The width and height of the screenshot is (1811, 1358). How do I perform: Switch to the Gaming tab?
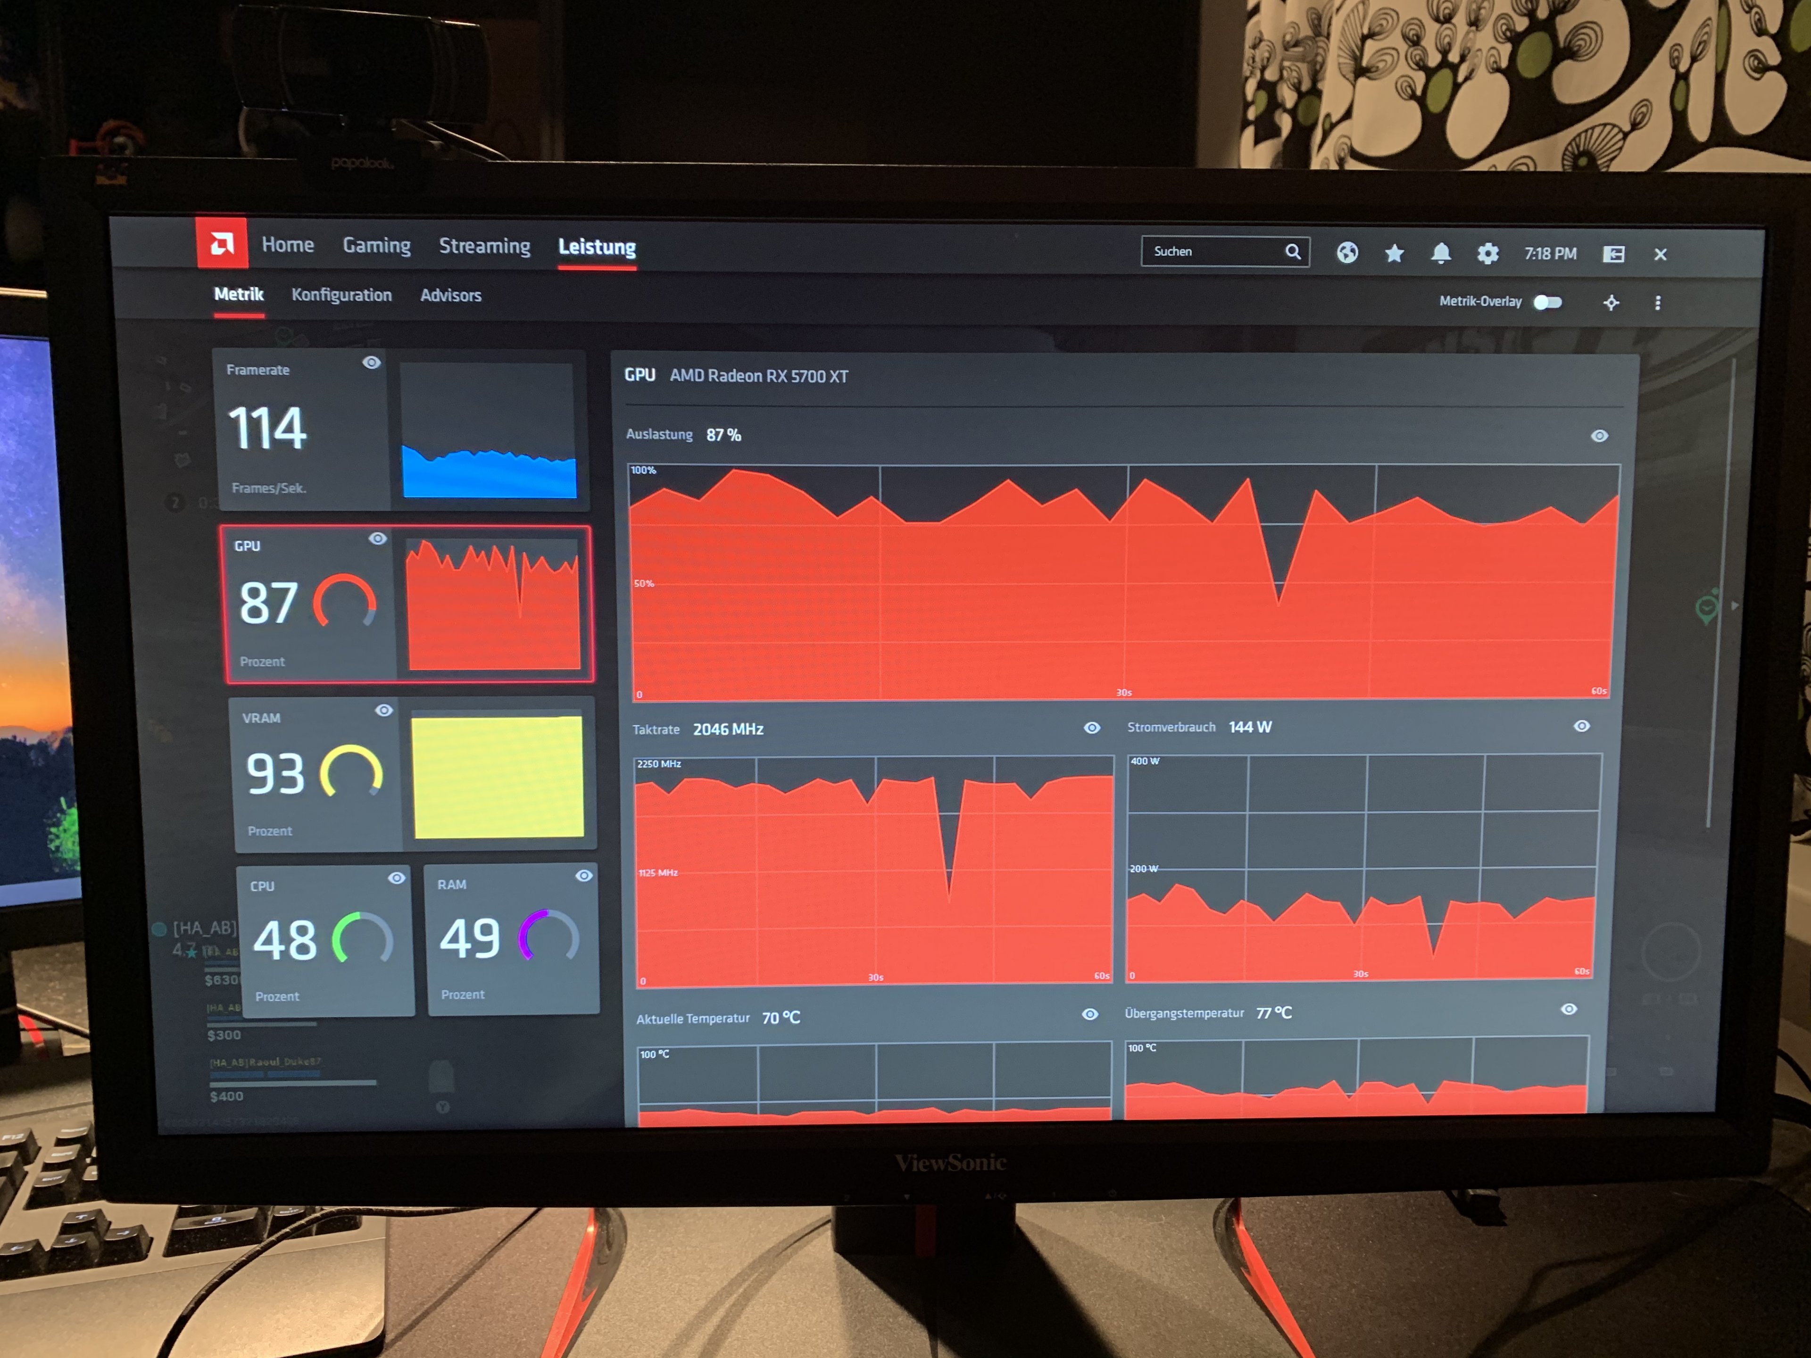click(x=377, y=246)
